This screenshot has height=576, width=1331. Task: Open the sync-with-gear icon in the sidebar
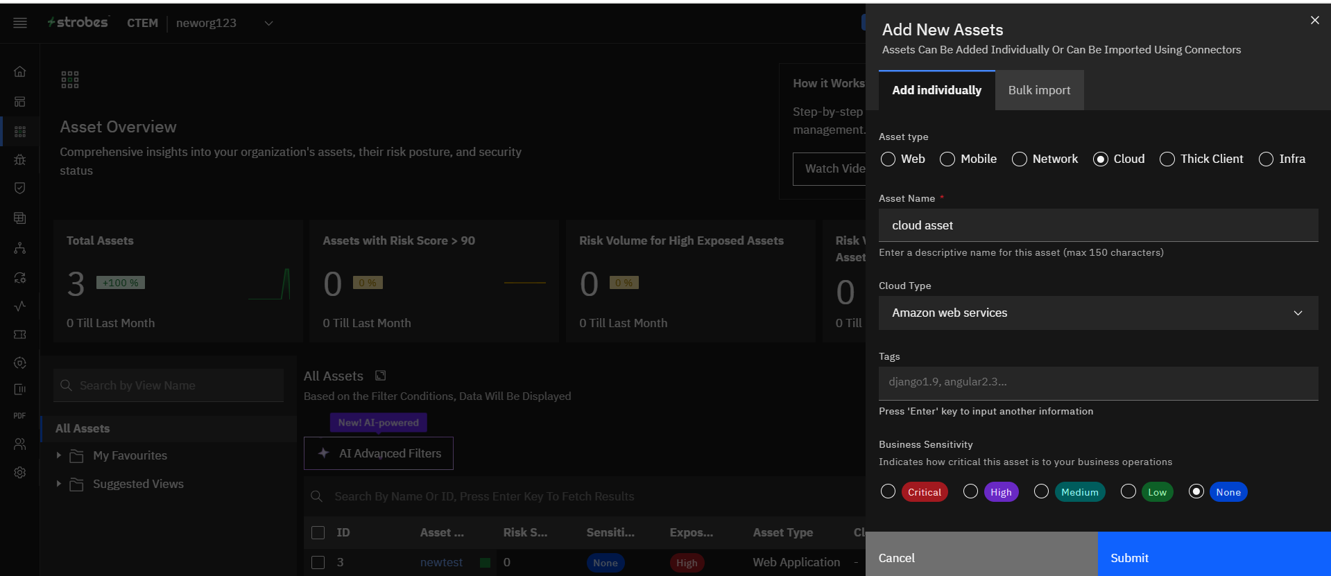coord(20,278)
